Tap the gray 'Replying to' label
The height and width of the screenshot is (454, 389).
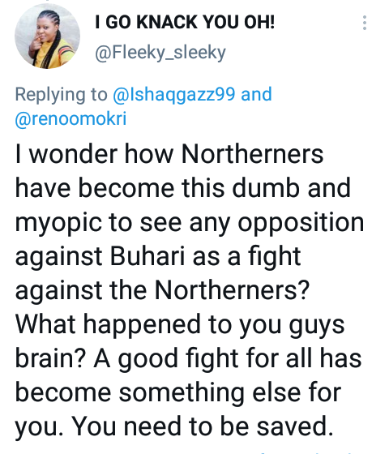61,95
